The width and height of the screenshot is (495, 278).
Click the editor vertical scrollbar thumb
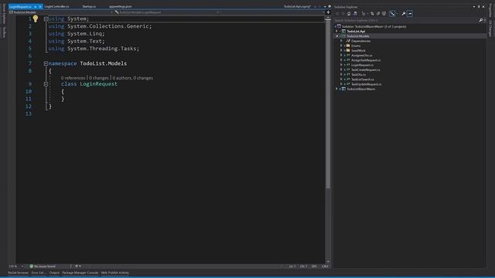328,104
